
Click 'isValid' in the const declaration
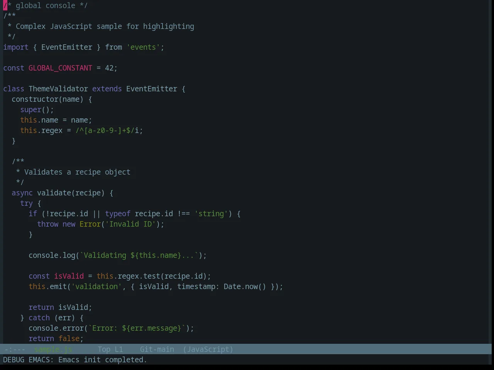click(69, 276)
